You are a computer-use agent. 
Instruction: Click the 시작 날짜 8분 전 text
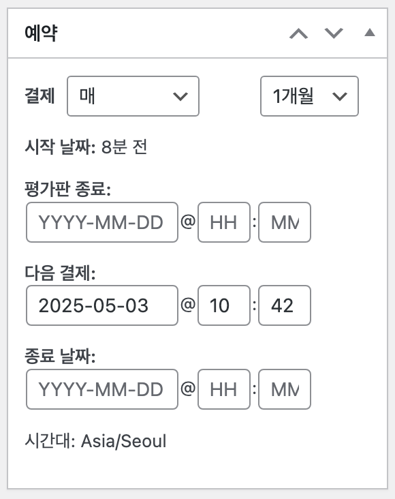[x=86, y=147]
